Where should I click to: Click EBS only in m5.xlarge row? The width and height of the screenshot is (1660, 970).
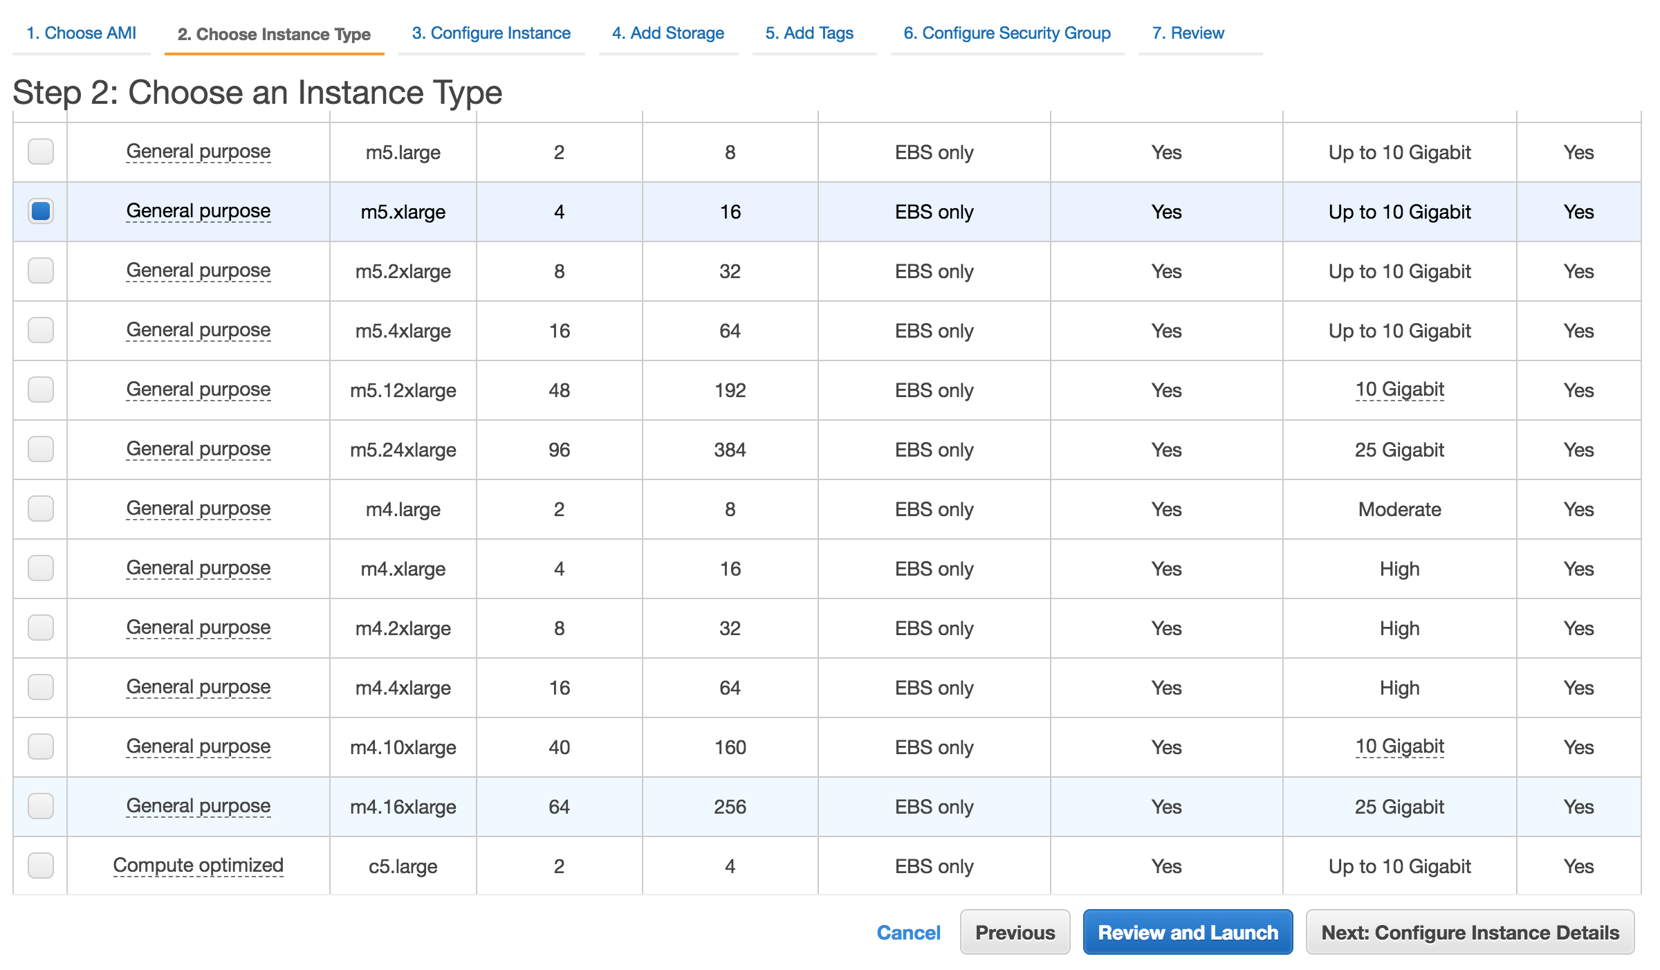point(934,212)
